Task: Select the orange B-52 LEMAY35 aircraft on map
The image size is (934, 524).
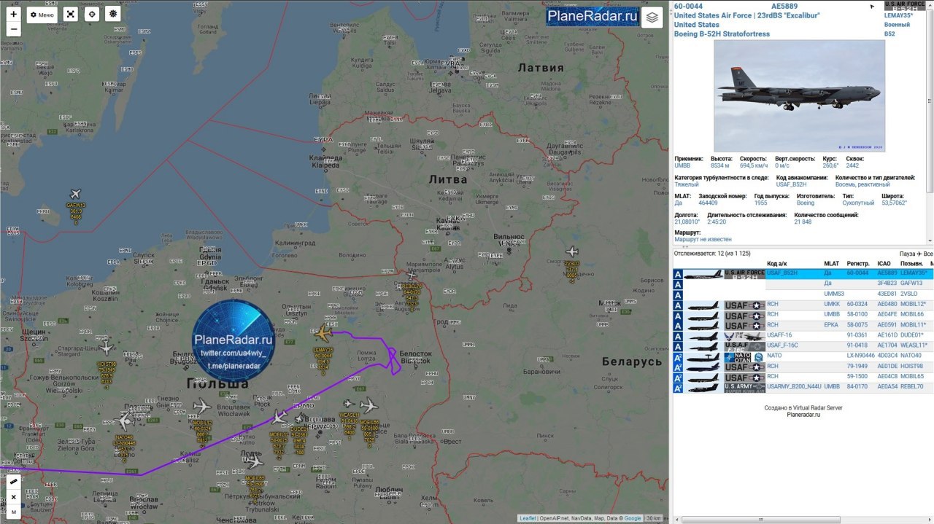Action: (x=323, y=334)
